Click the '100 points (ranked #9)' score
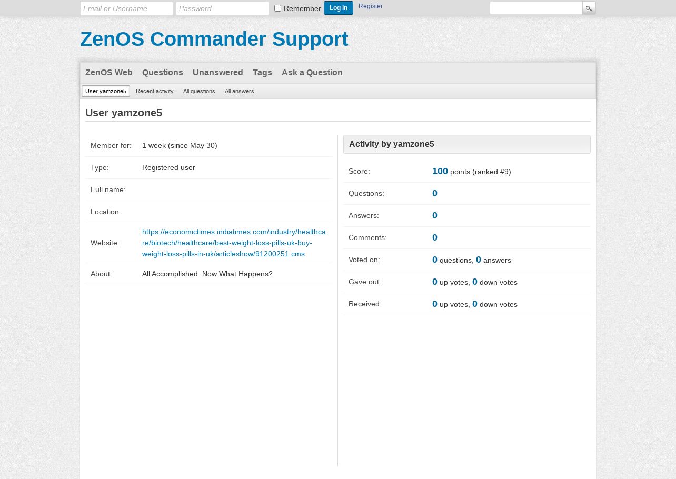 471,172
